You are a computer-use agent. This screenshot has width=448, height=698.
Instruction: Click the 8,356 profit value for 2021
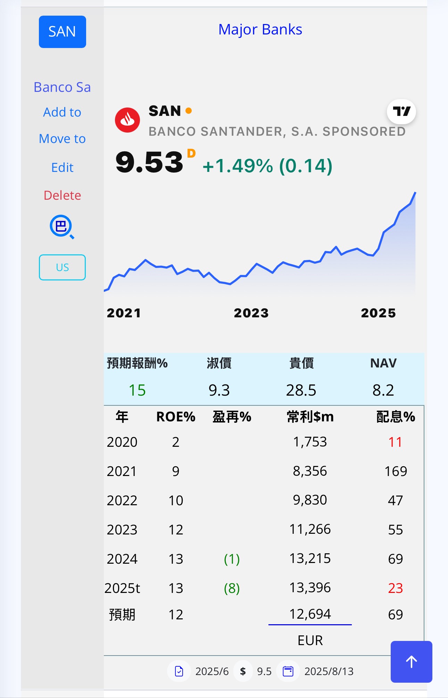(310, 471)
